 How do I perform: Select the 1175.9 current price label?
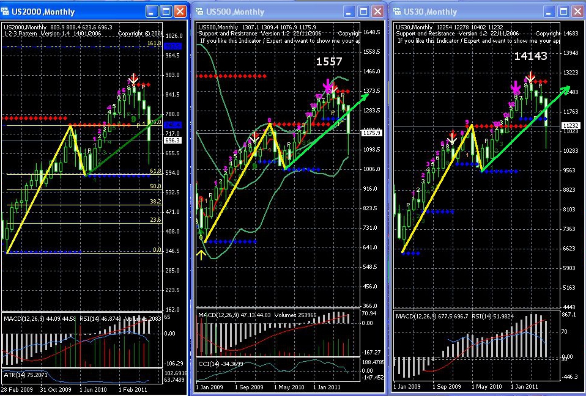click(x=371, y=133)
